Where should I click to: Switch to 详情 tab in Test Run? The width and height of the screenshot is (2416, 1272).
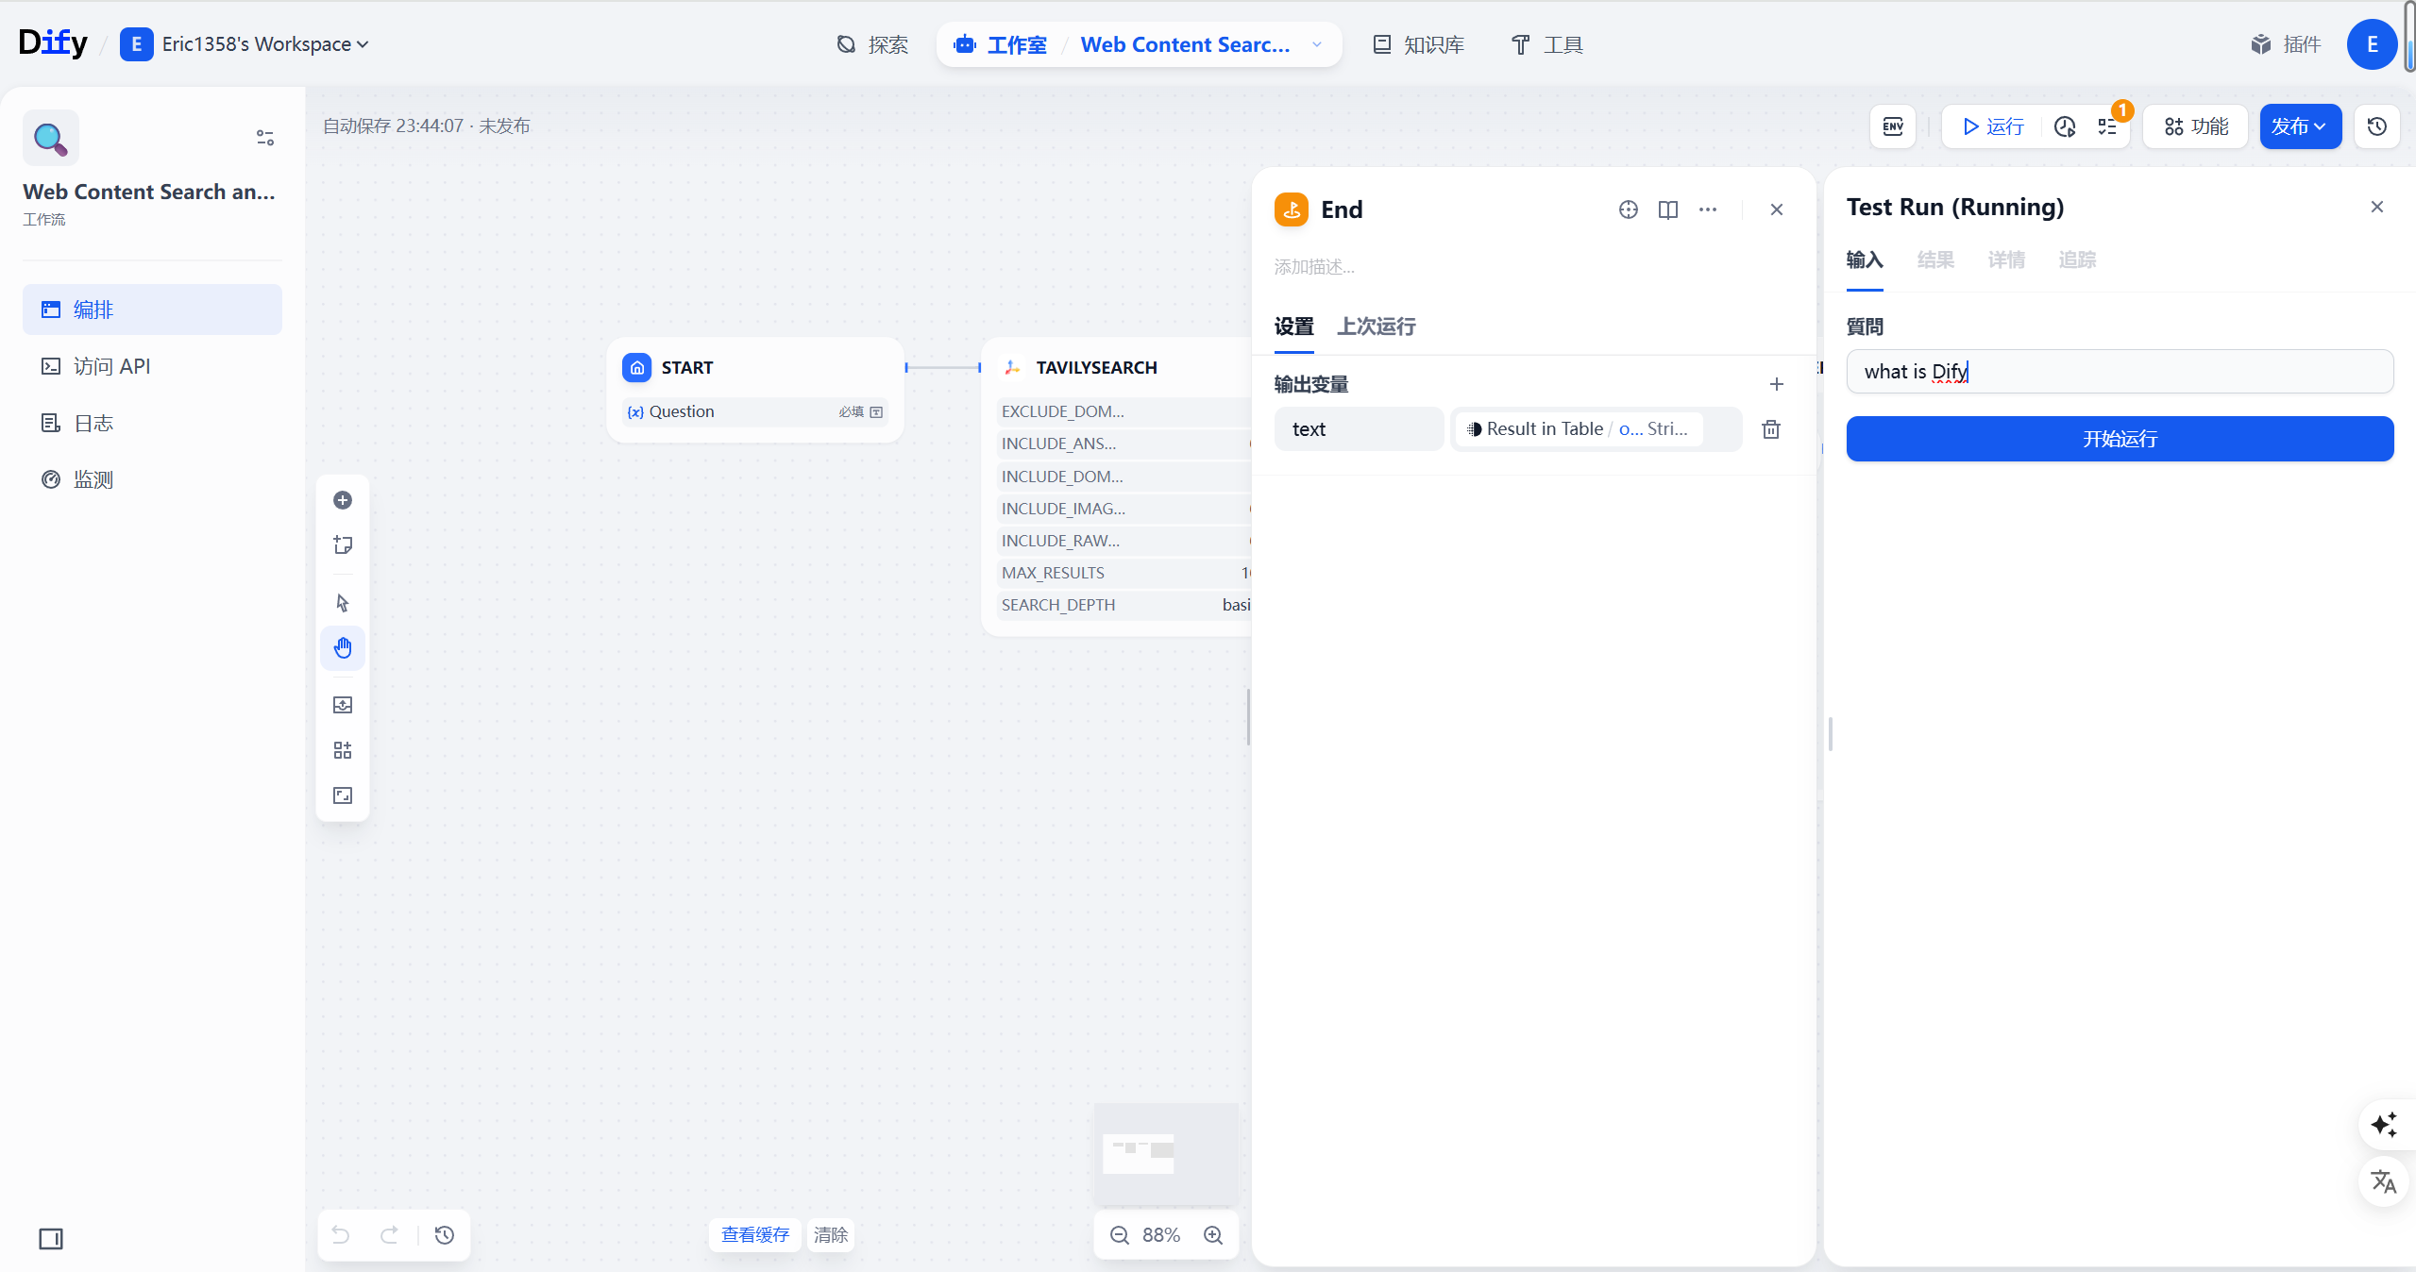pyautogui.click(x=2006, y=259)
